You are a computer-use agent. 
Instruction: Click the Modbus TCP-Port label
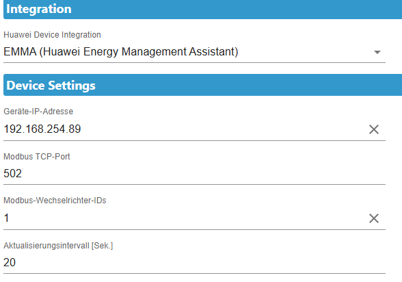[37, 157]
